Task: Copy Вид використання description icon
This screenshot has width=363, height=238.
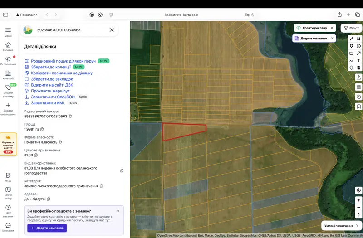Action: point(122,170)
